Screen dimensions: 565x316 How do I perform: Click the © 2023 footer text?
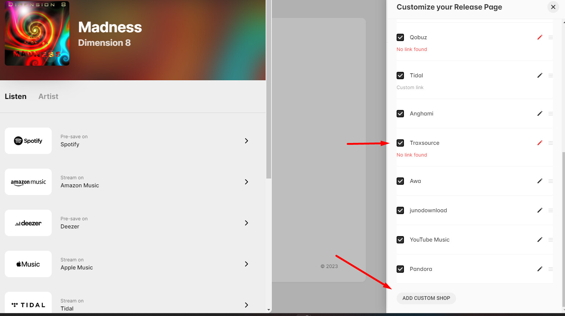point(329,267)
